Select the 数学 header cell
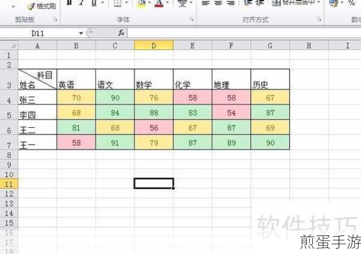The width and height of the screenshot is (361, 254). [x=154, y=79]
